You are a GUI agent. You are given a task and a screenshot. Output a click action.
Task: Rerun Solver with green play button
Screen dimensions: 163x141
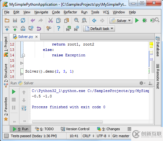click(x=14, y=92)
